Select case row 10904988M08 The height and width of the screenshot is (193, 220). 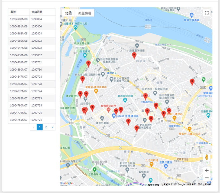tap(32, 19)
